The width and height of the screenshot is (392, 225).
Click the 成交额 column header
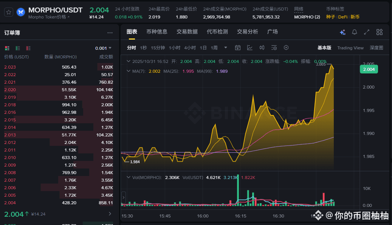click(x=106, y=57)
